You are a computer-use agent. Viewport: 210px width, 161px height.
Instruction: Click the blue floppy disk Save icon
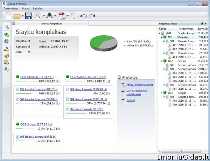tap(28, 16)
